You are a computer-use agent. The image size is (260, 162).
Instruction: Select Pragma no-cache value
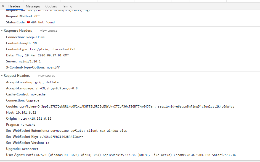[28, 125]
